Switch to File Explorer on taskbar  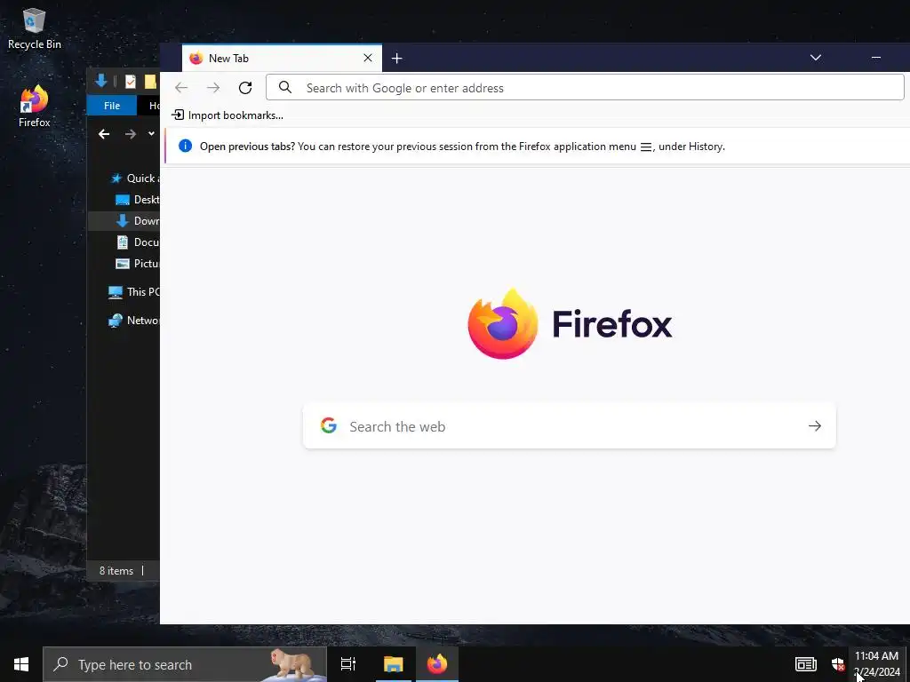393,664
